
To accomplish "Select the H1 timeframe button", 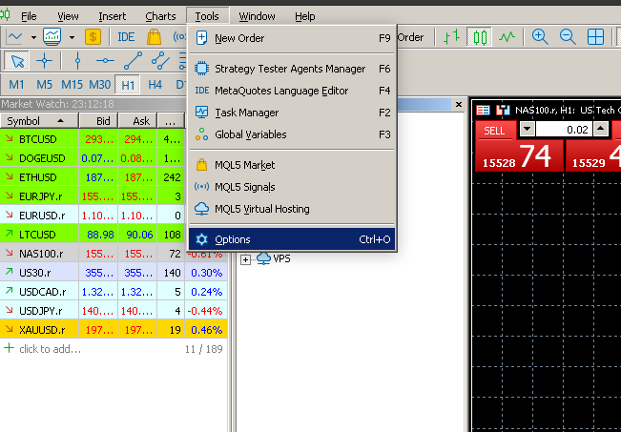I will 128,84.
